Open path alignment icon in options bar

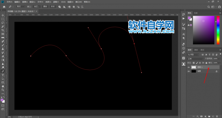pyautogui.click(x=64, y=7)
